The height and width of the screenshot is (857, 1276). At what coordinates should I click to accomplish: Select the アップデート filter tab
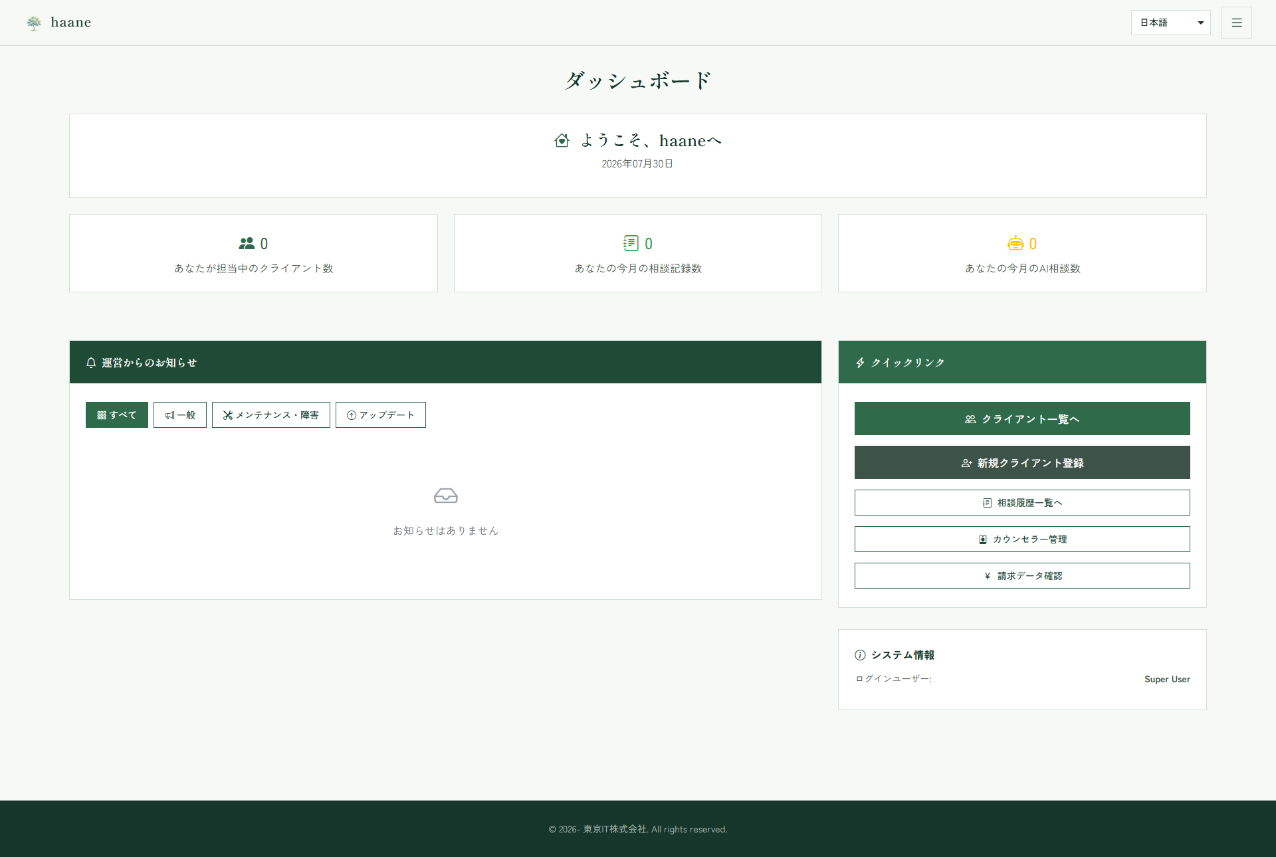pyautogui.click(x=381, y=415)
